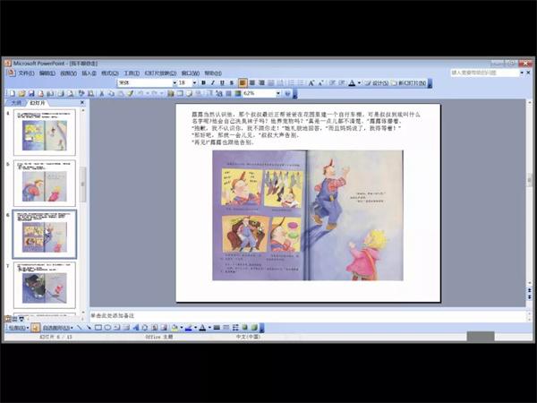Close the slide thumbnail pane

click(81, 102)
